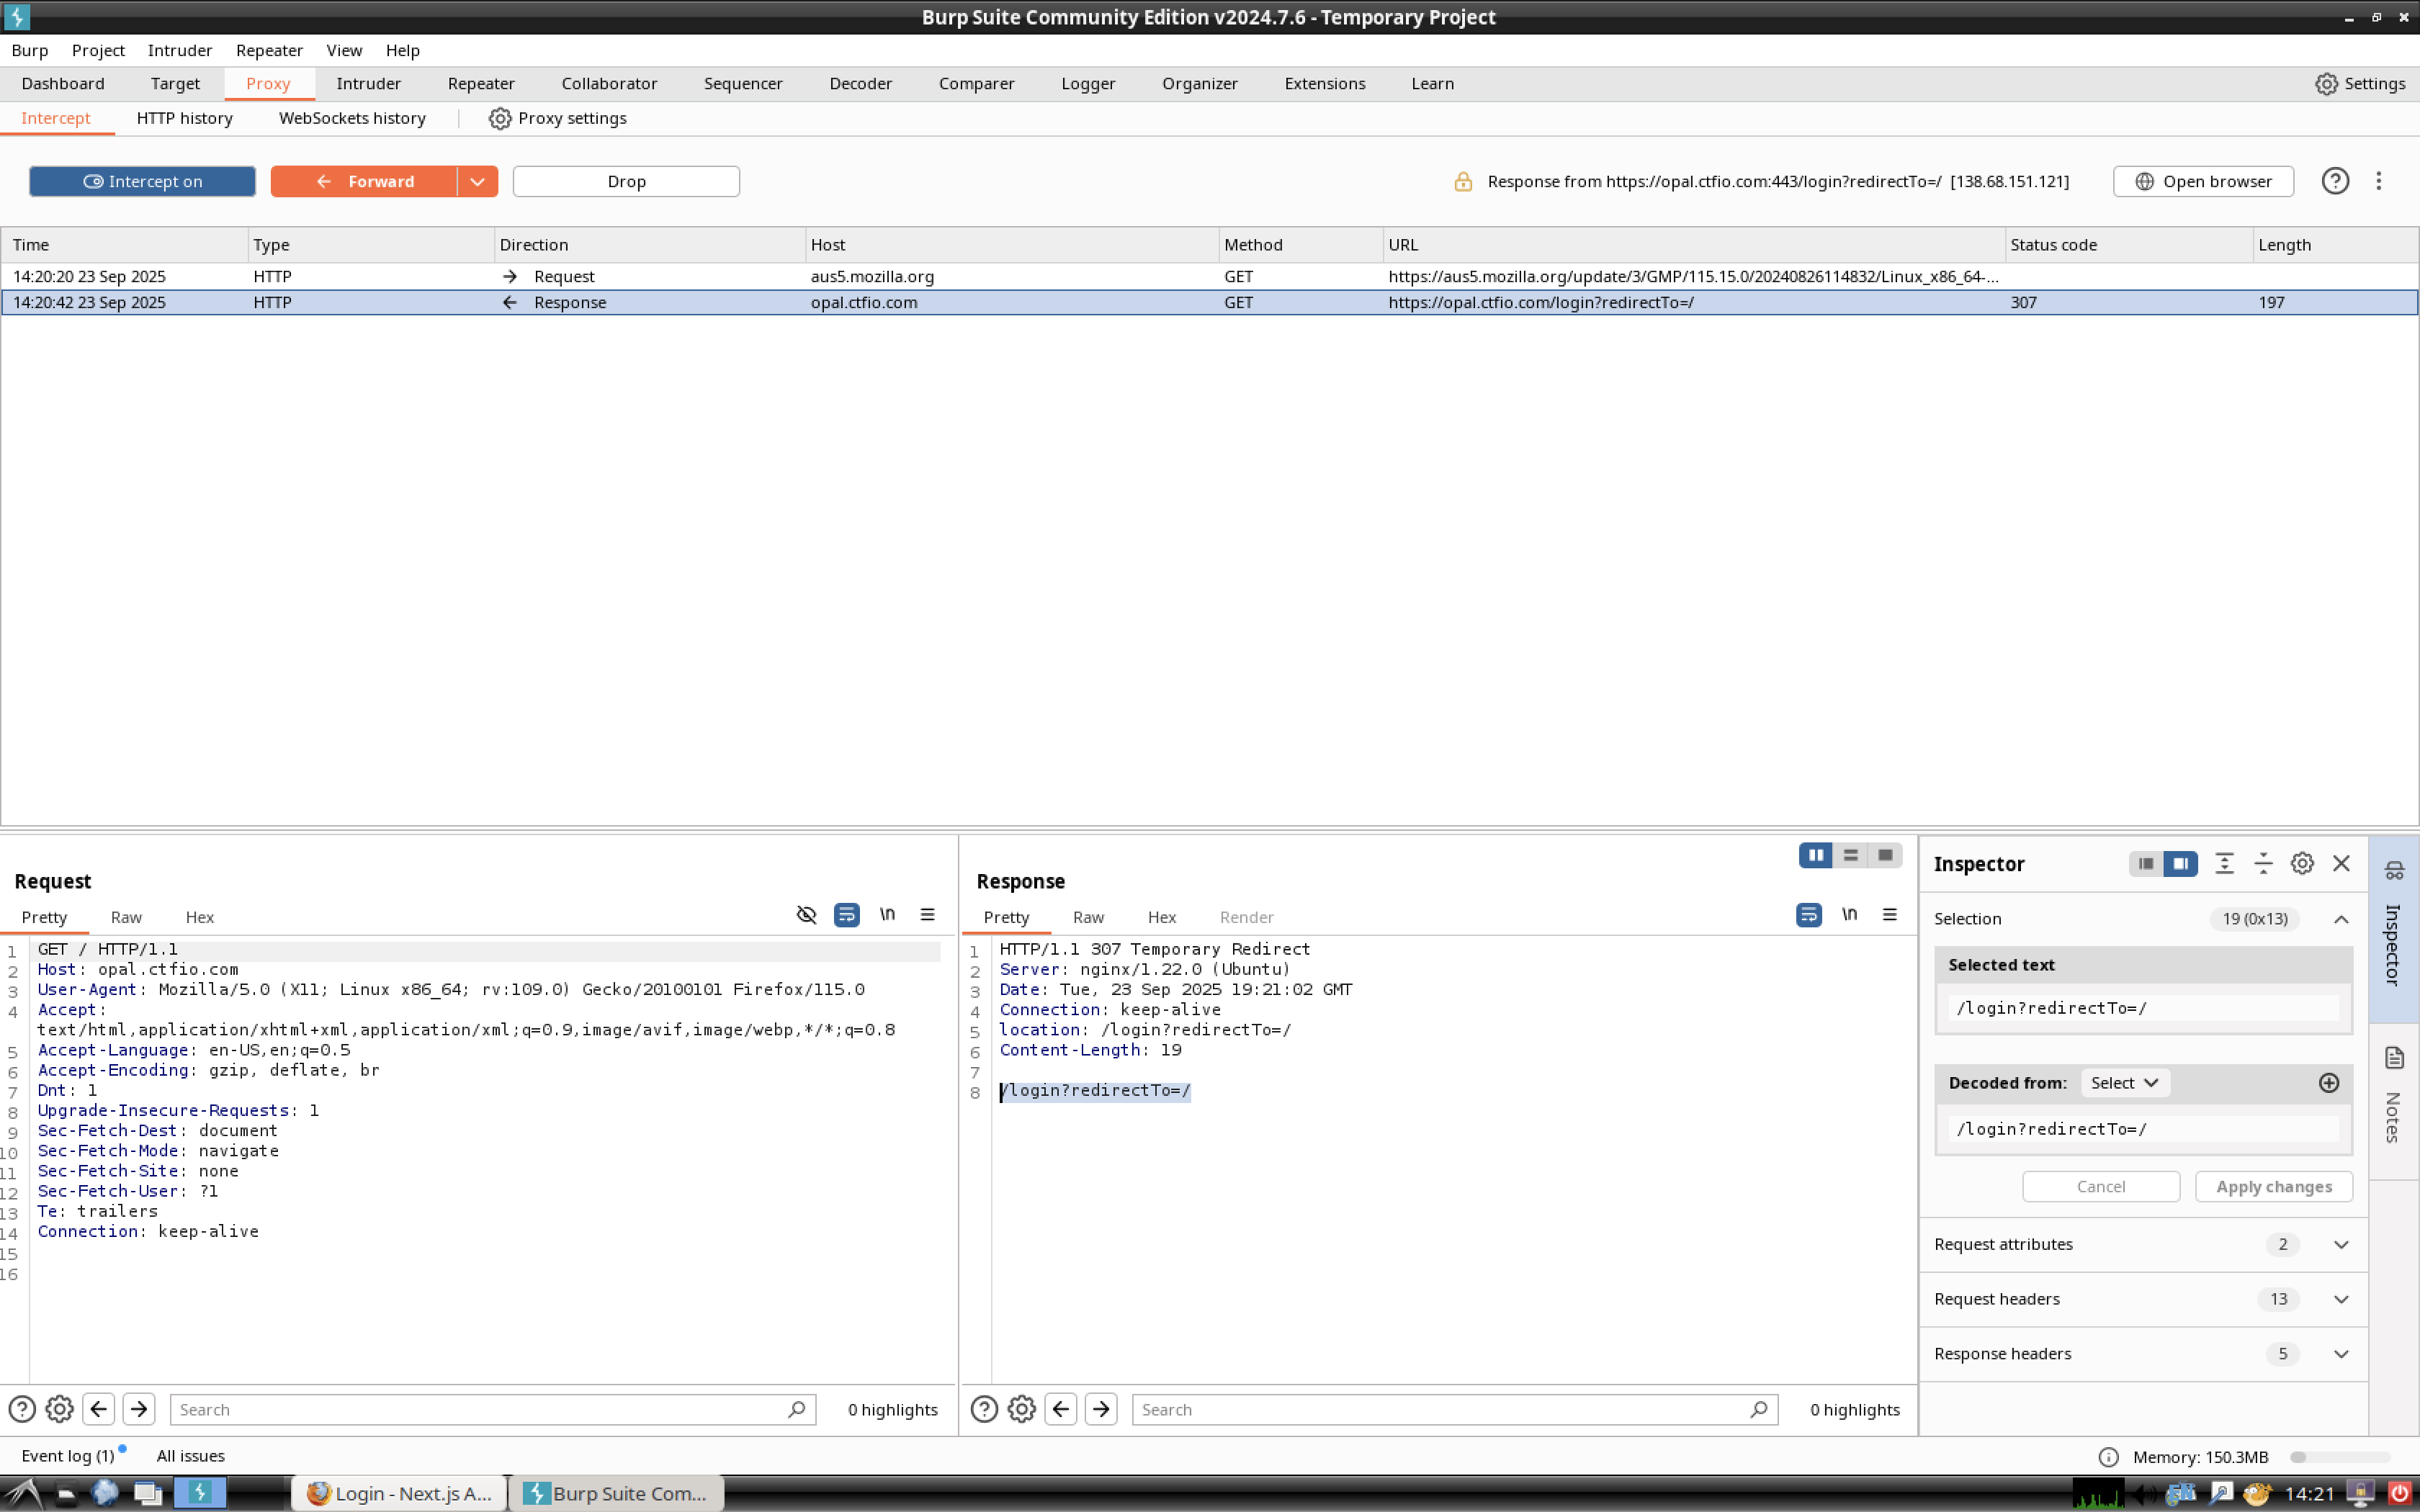Select side-by-side request/response layout
Viewport: 2420px width, 1512px height.
coord(1816,855)
